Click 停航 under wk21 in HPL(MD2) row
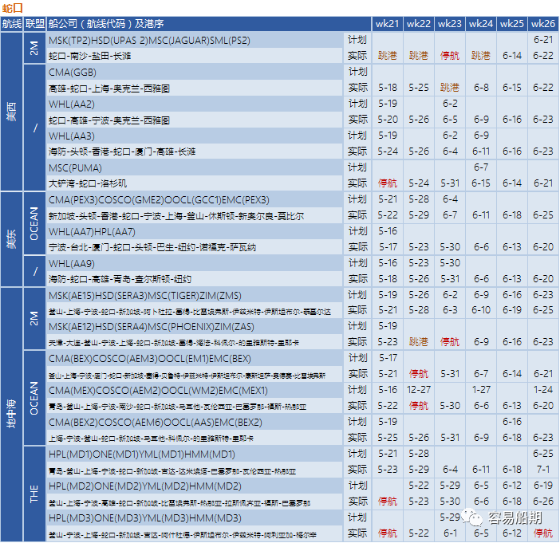This screenshot has width=560, height=543. [x=388, y=502]
